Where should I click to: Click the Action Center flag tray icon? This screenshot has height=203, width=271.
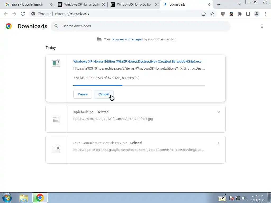coord(231,198)
